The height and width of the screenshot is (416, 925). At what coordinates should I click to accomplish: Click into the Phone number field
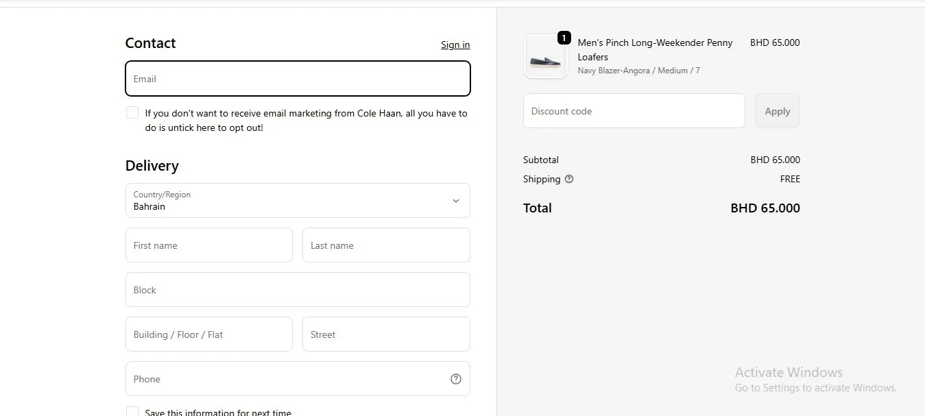click(298, 378)
